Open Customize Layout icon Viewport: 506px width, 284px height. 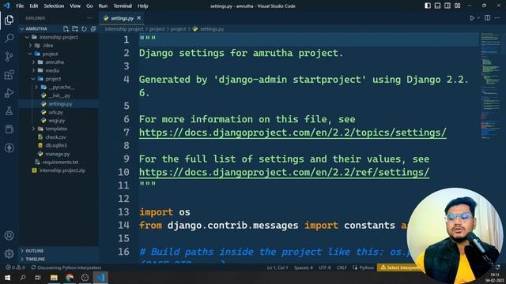coord(458,6)
